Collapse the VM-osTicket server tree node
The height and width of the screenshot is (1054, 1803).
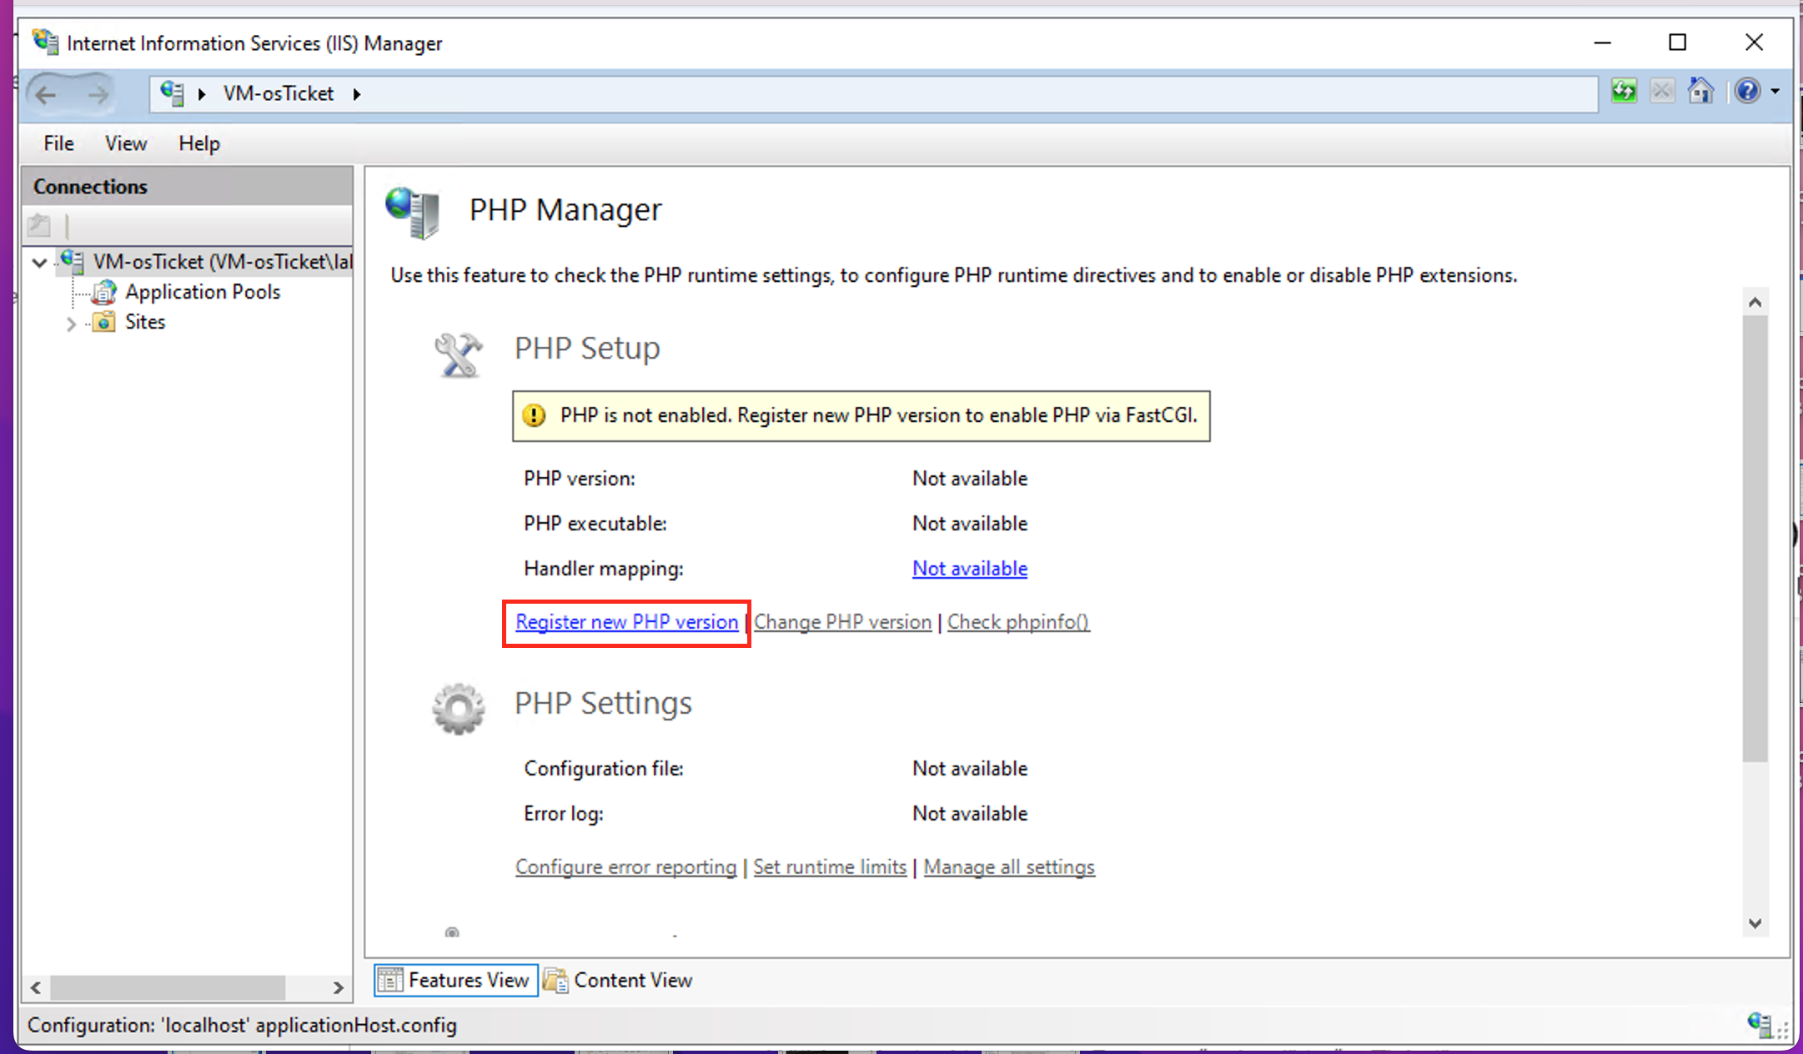click(39, 263)
